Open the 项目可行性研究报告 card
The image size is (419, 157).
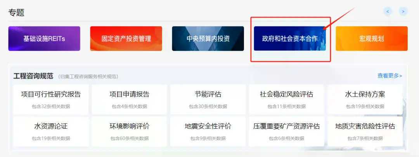[x=51, y=100]
